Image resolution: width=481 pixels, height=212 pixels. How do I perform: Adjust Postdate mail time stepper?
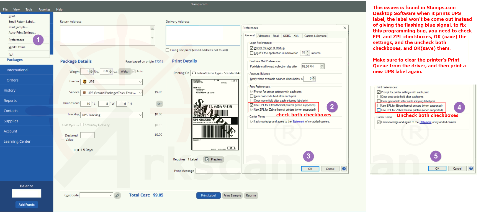(322, 67)
